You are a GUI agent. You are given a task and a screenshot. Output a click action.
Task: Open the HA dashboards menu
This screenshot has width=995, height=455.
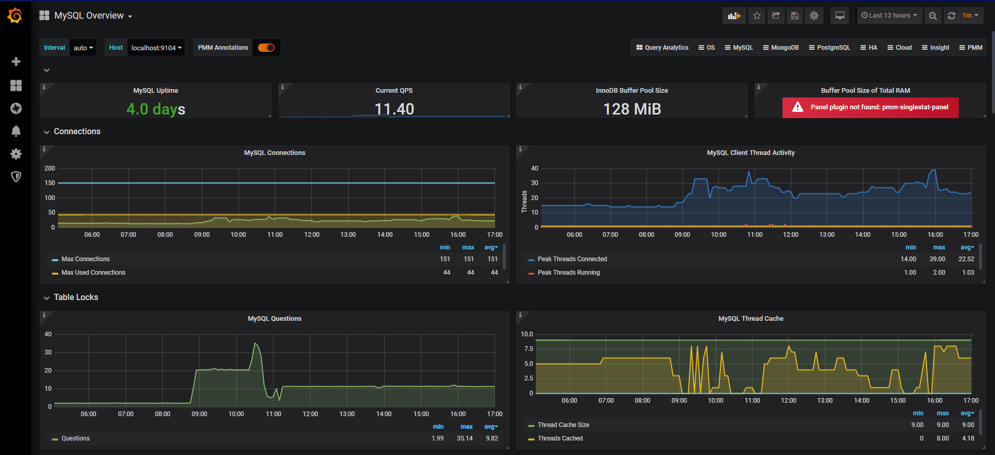[x=869, y=48]
